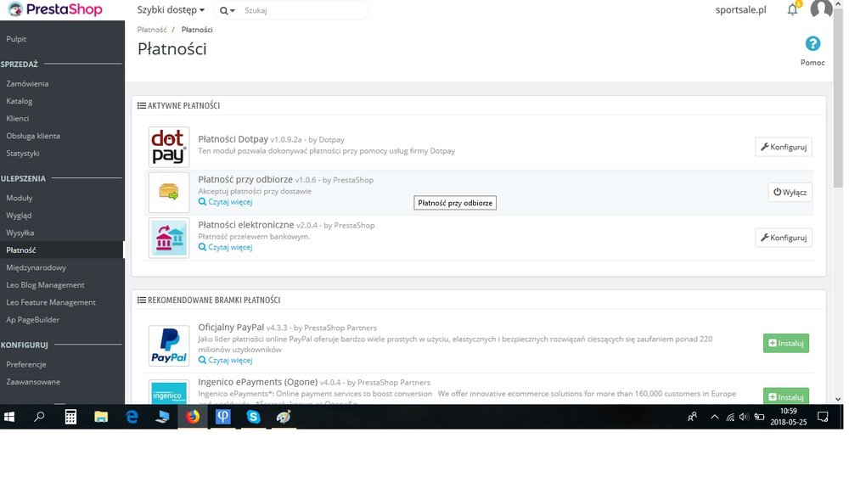Click the scrollbar down arrow
This screenshot has width=849, height=477.
tap(838, 399)
